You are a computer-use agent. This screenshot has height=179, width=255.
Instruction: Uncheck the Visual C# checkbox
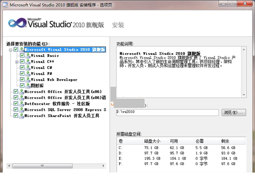point(22,67)
